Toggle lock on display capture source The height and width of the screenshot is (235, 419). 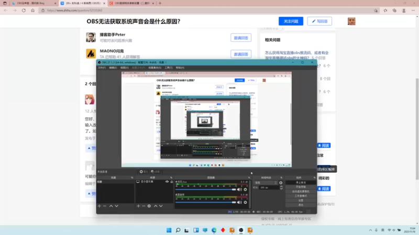[x=172, y=182]
